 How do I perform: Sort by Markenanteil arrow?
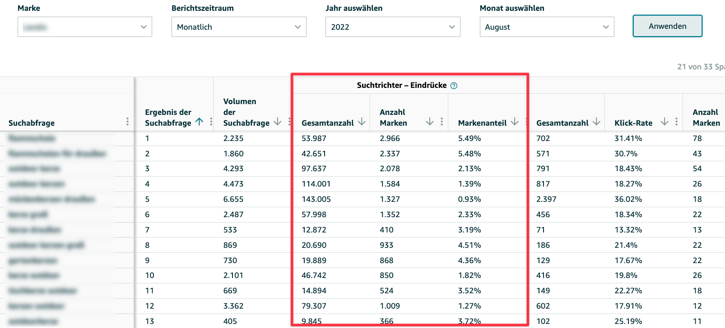pyautogui.click(x=514, y=122)
